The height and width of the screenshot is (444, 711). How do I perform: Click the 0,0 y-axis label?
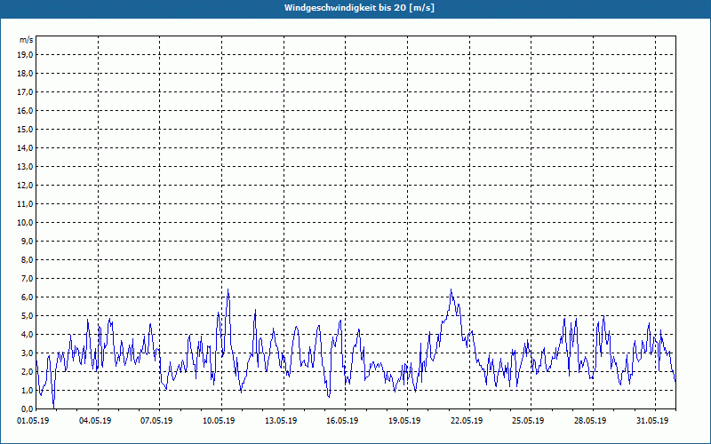pyautogui.click(x=27, y=408)
